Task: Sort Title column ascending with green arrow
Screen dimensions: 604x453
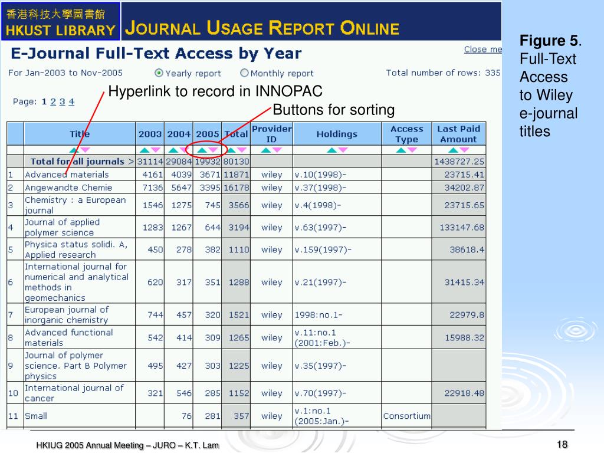Action: [74, 150]
